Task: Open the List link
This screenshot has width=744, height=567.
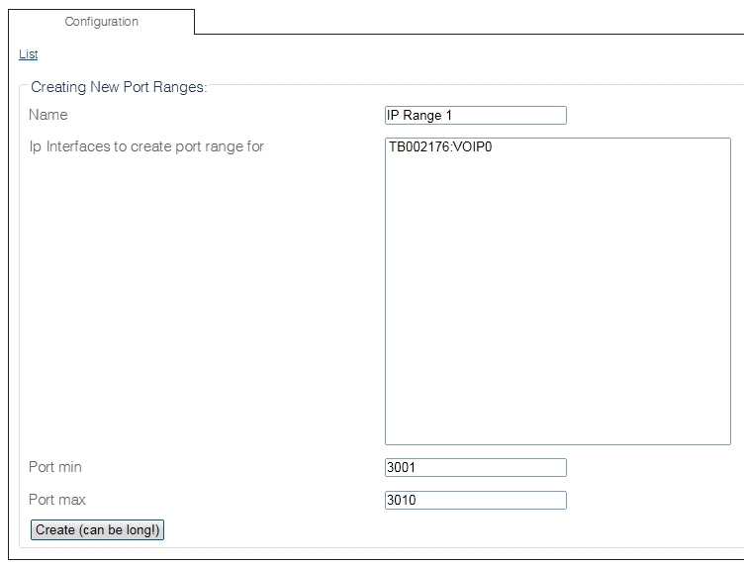Action: [28, 54]
